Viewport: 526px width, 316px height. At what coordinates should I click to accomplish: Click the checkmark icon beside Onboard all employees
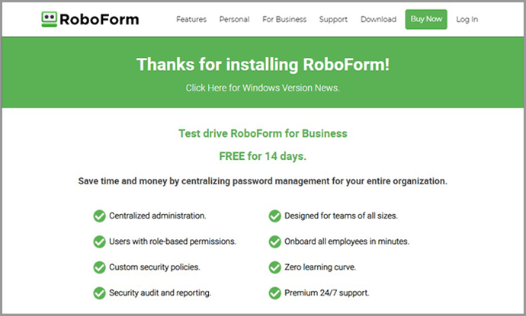click(274, 241)
